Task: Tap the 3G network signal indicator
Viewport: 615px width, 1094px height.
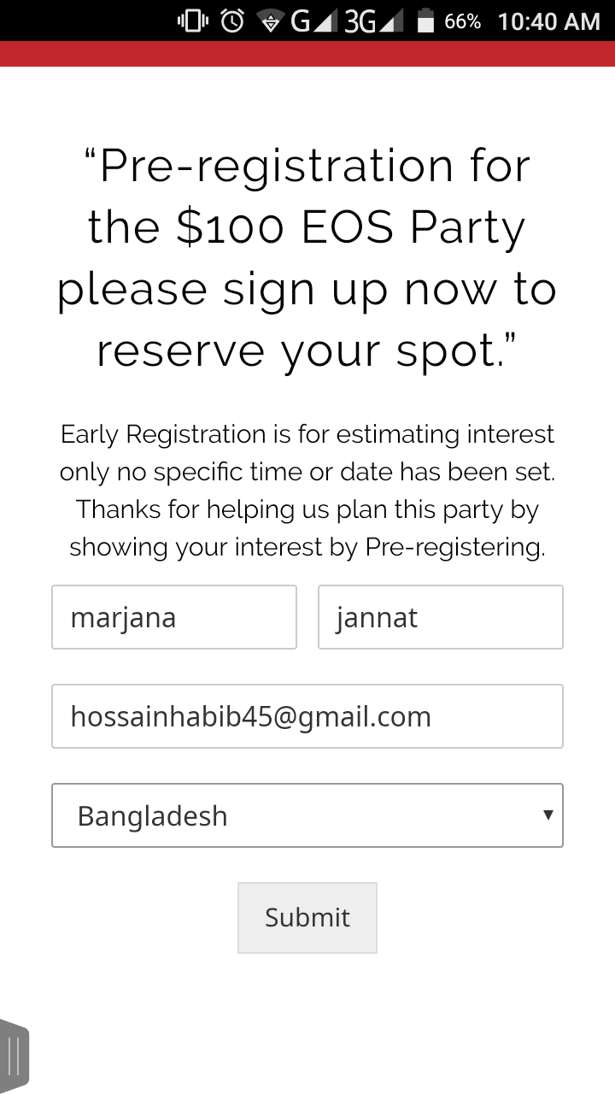Action: tap(373, 21)
